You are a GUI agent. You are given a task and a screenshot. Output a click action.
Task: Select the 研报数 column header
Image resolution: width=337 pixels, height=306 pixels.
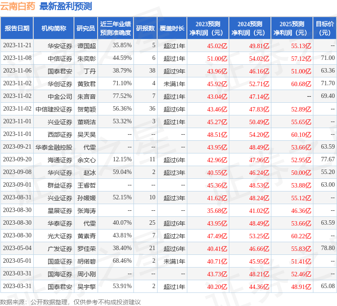(145, 28)
